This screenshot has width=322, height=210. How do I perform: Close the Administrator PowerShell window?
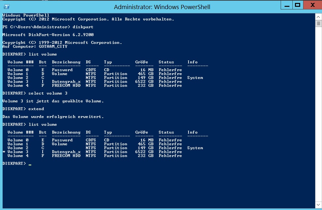[x=313, y=5]
